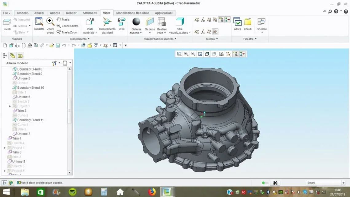Toggle point display in Mostra ribbon group

pos(209,20)
